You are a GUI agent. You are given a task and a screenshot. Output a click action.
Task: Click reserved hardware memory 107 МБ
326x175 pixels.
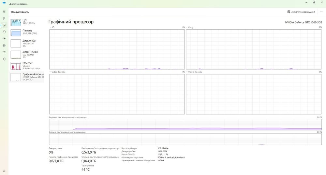coord(161,160)
